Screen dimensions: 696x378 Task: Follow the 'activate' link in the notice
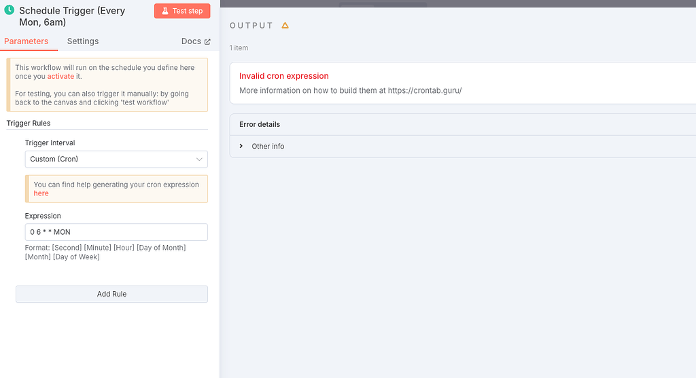(x=60, y=77)
